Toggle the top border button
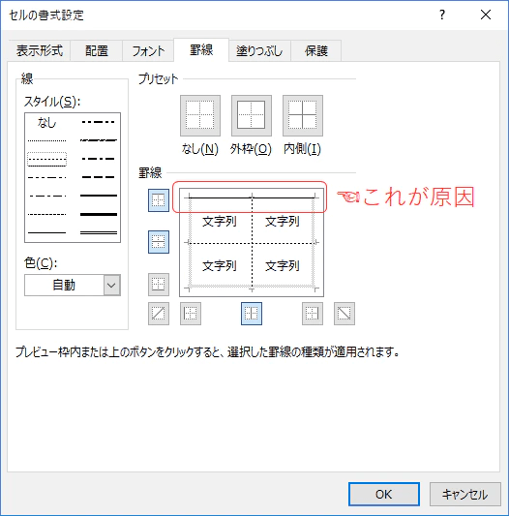 point(159,200)
